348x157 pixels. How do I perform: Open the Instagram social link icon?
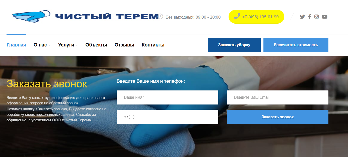(317, 17)
